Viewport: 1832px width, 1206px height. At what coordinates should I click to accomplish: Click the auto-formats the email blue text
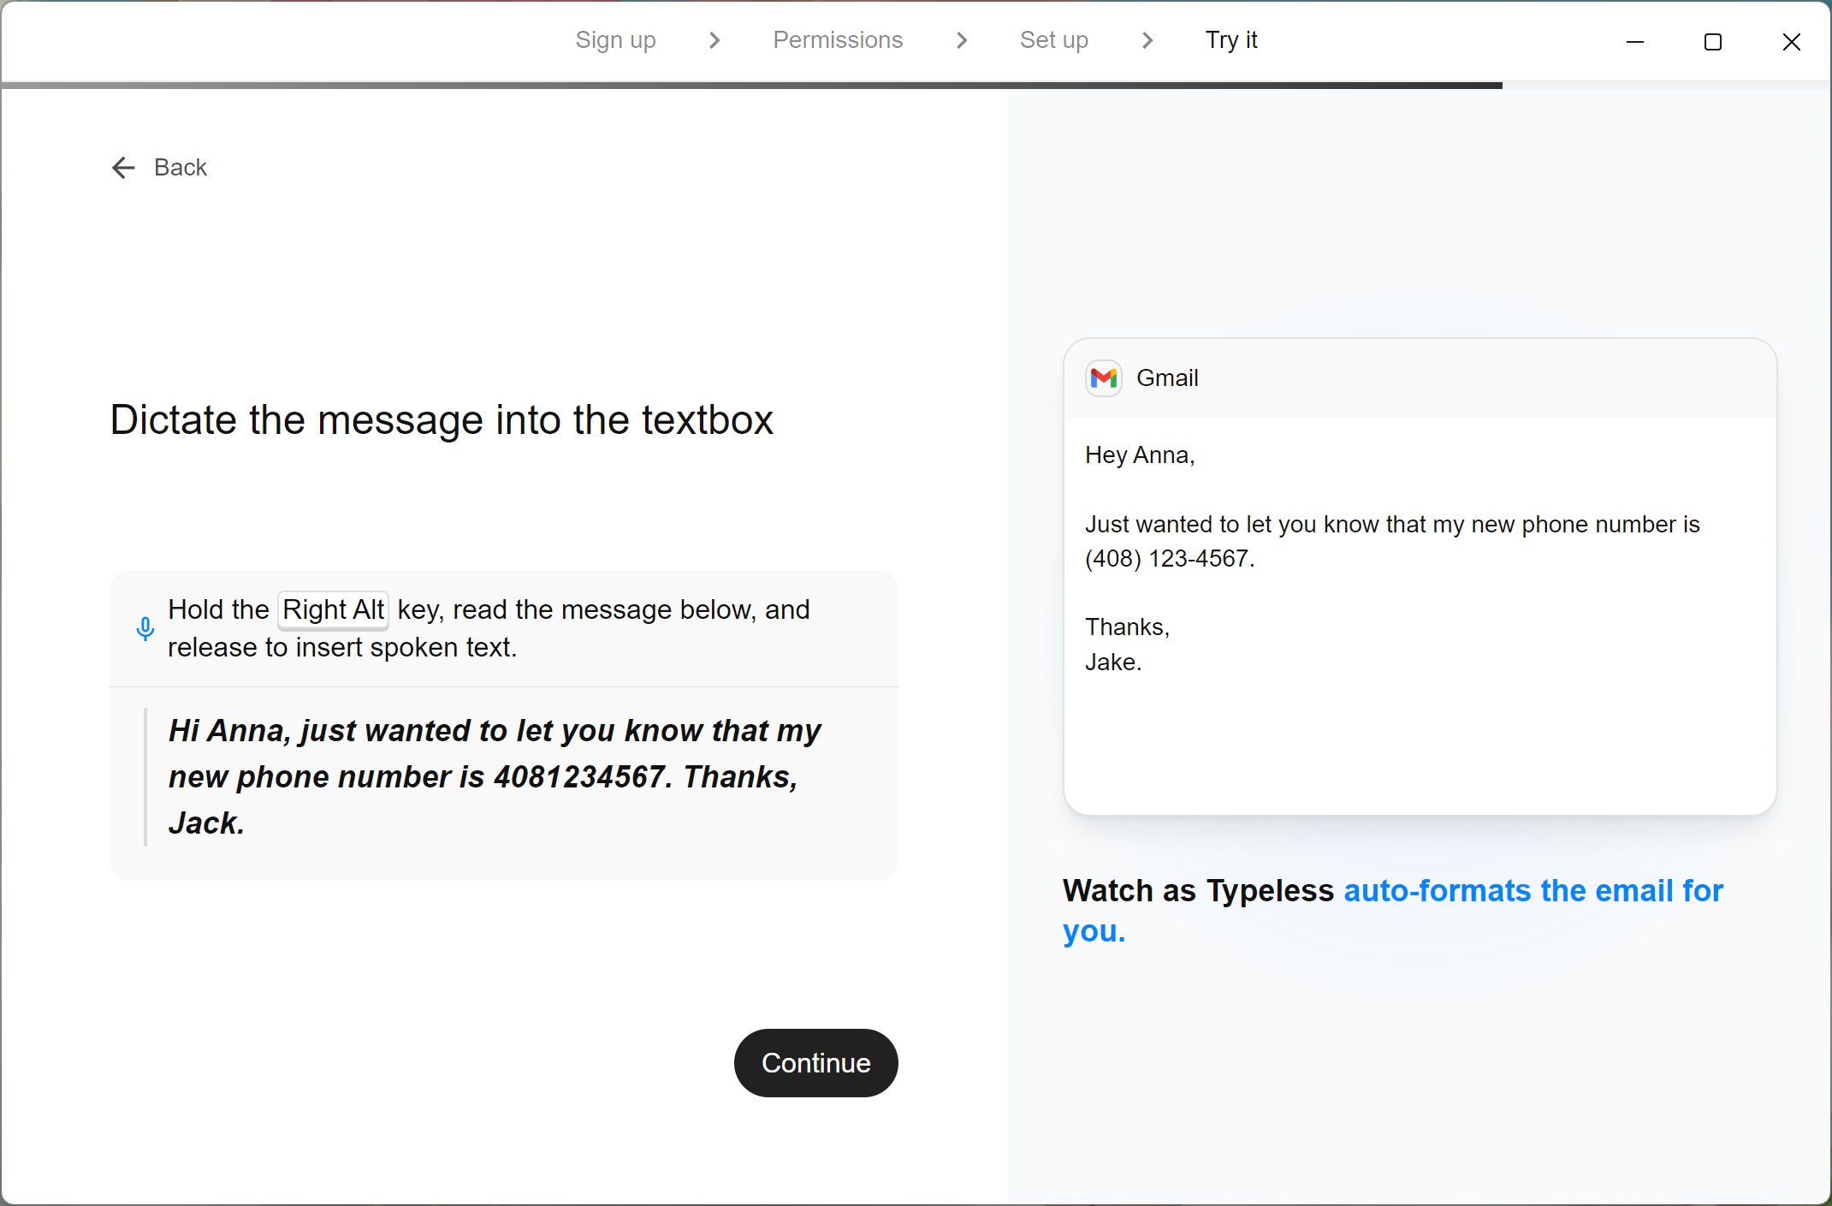point(1533,891)
